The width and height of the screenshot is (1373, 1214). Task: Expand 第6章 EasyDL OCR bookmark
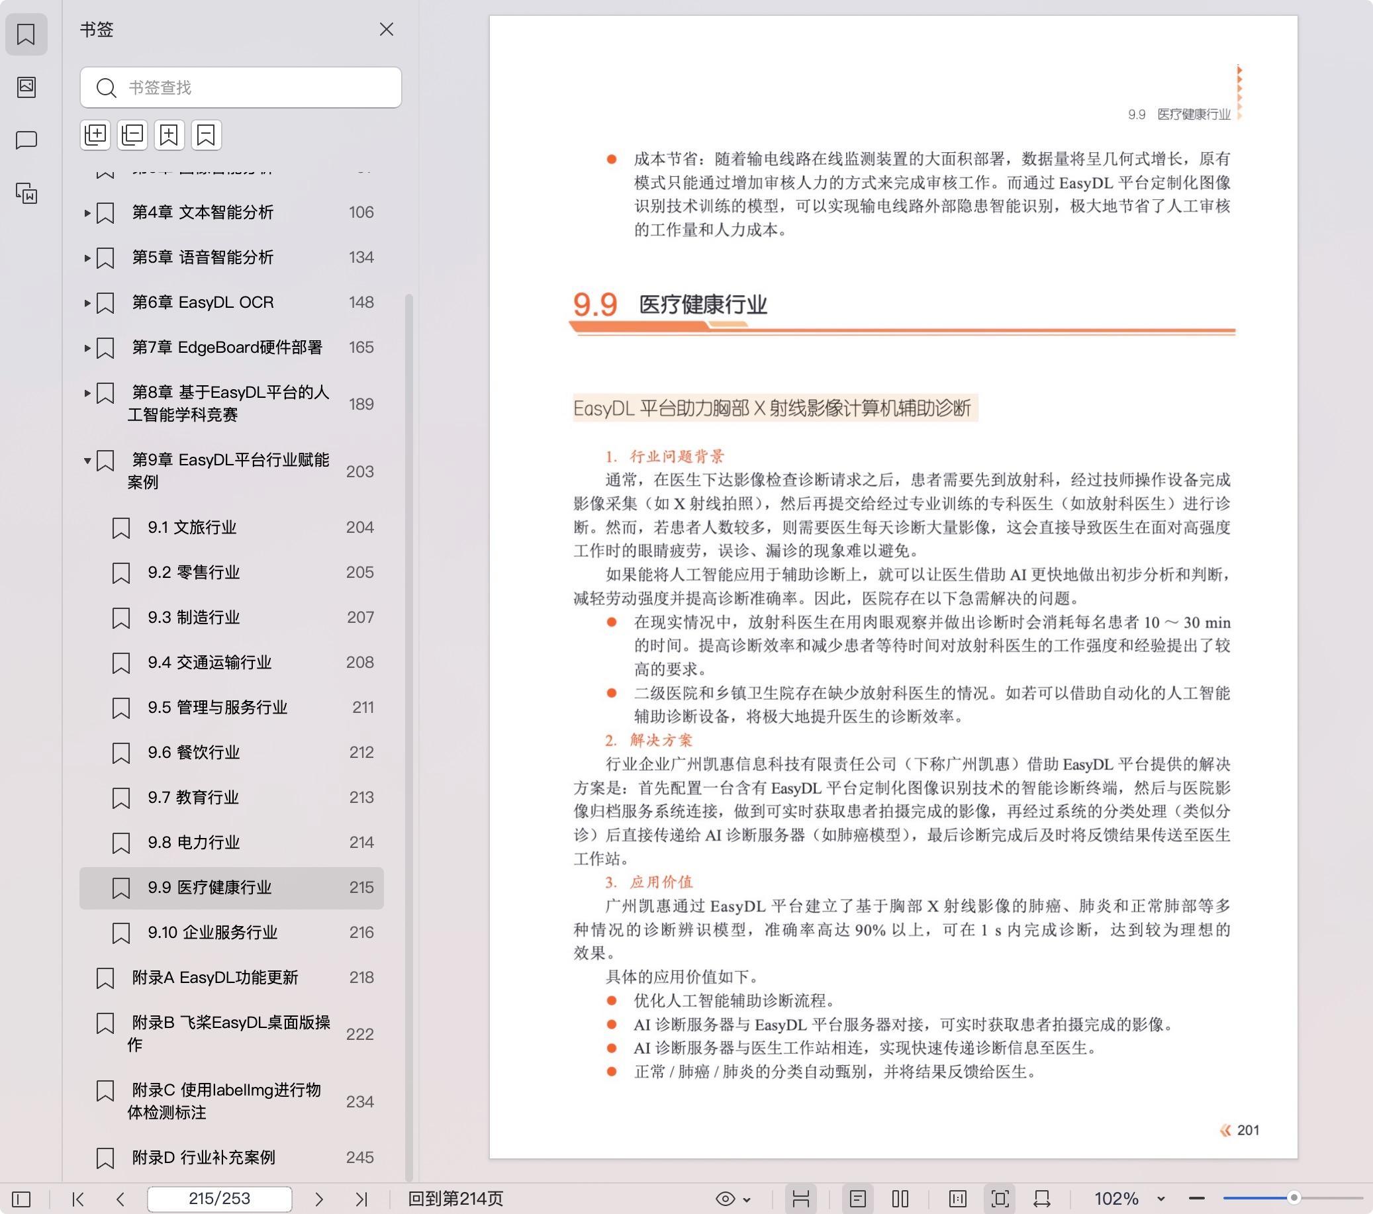(x=87, y=303)
